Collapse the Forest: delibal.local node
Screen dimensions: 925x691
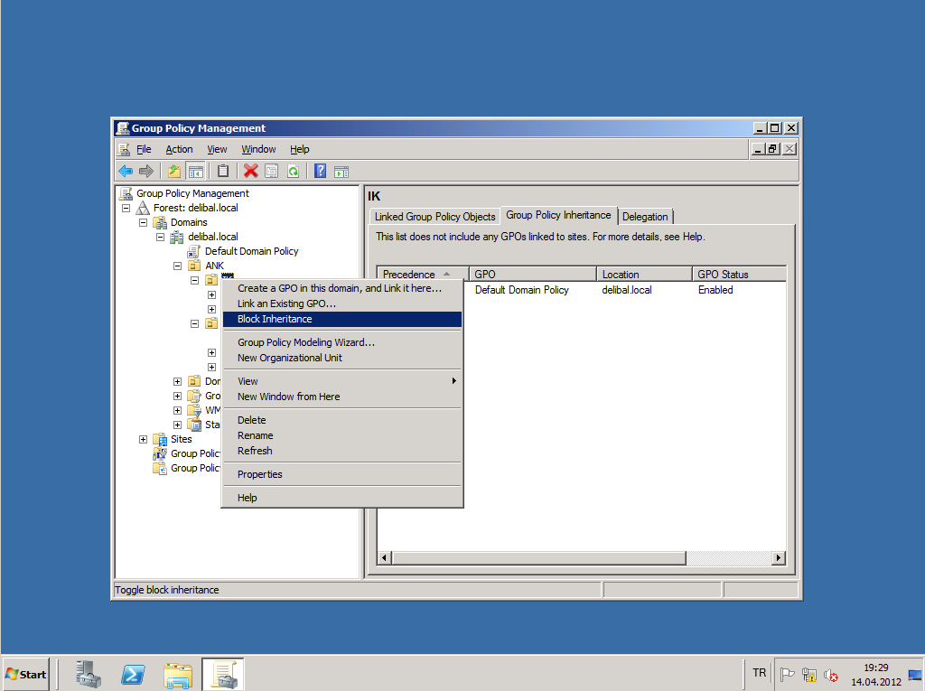point(126,208)
